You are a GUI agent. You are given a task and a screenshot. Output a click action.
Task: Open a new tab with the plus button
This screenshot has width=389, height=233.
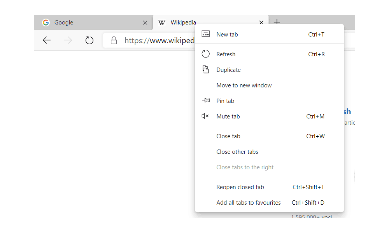tap(277, 22)
